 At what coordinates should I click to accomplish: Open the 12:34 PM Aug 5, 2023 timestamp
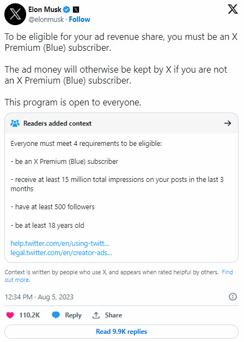pos(39,297)
